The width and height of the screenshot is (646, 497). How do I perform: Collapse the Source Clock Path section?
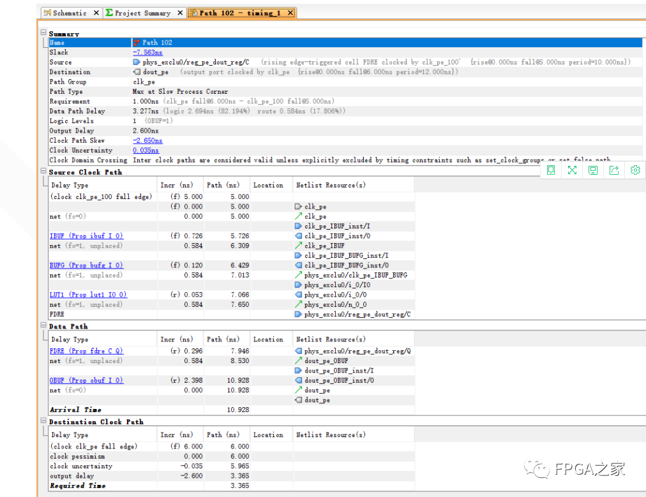click(x=42, y=172)
